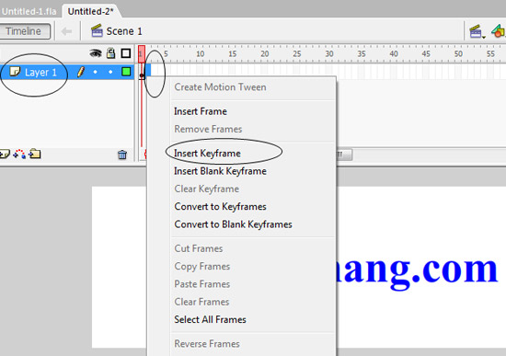Choose Insert Blank Keyframe

(x=220, y=171)
